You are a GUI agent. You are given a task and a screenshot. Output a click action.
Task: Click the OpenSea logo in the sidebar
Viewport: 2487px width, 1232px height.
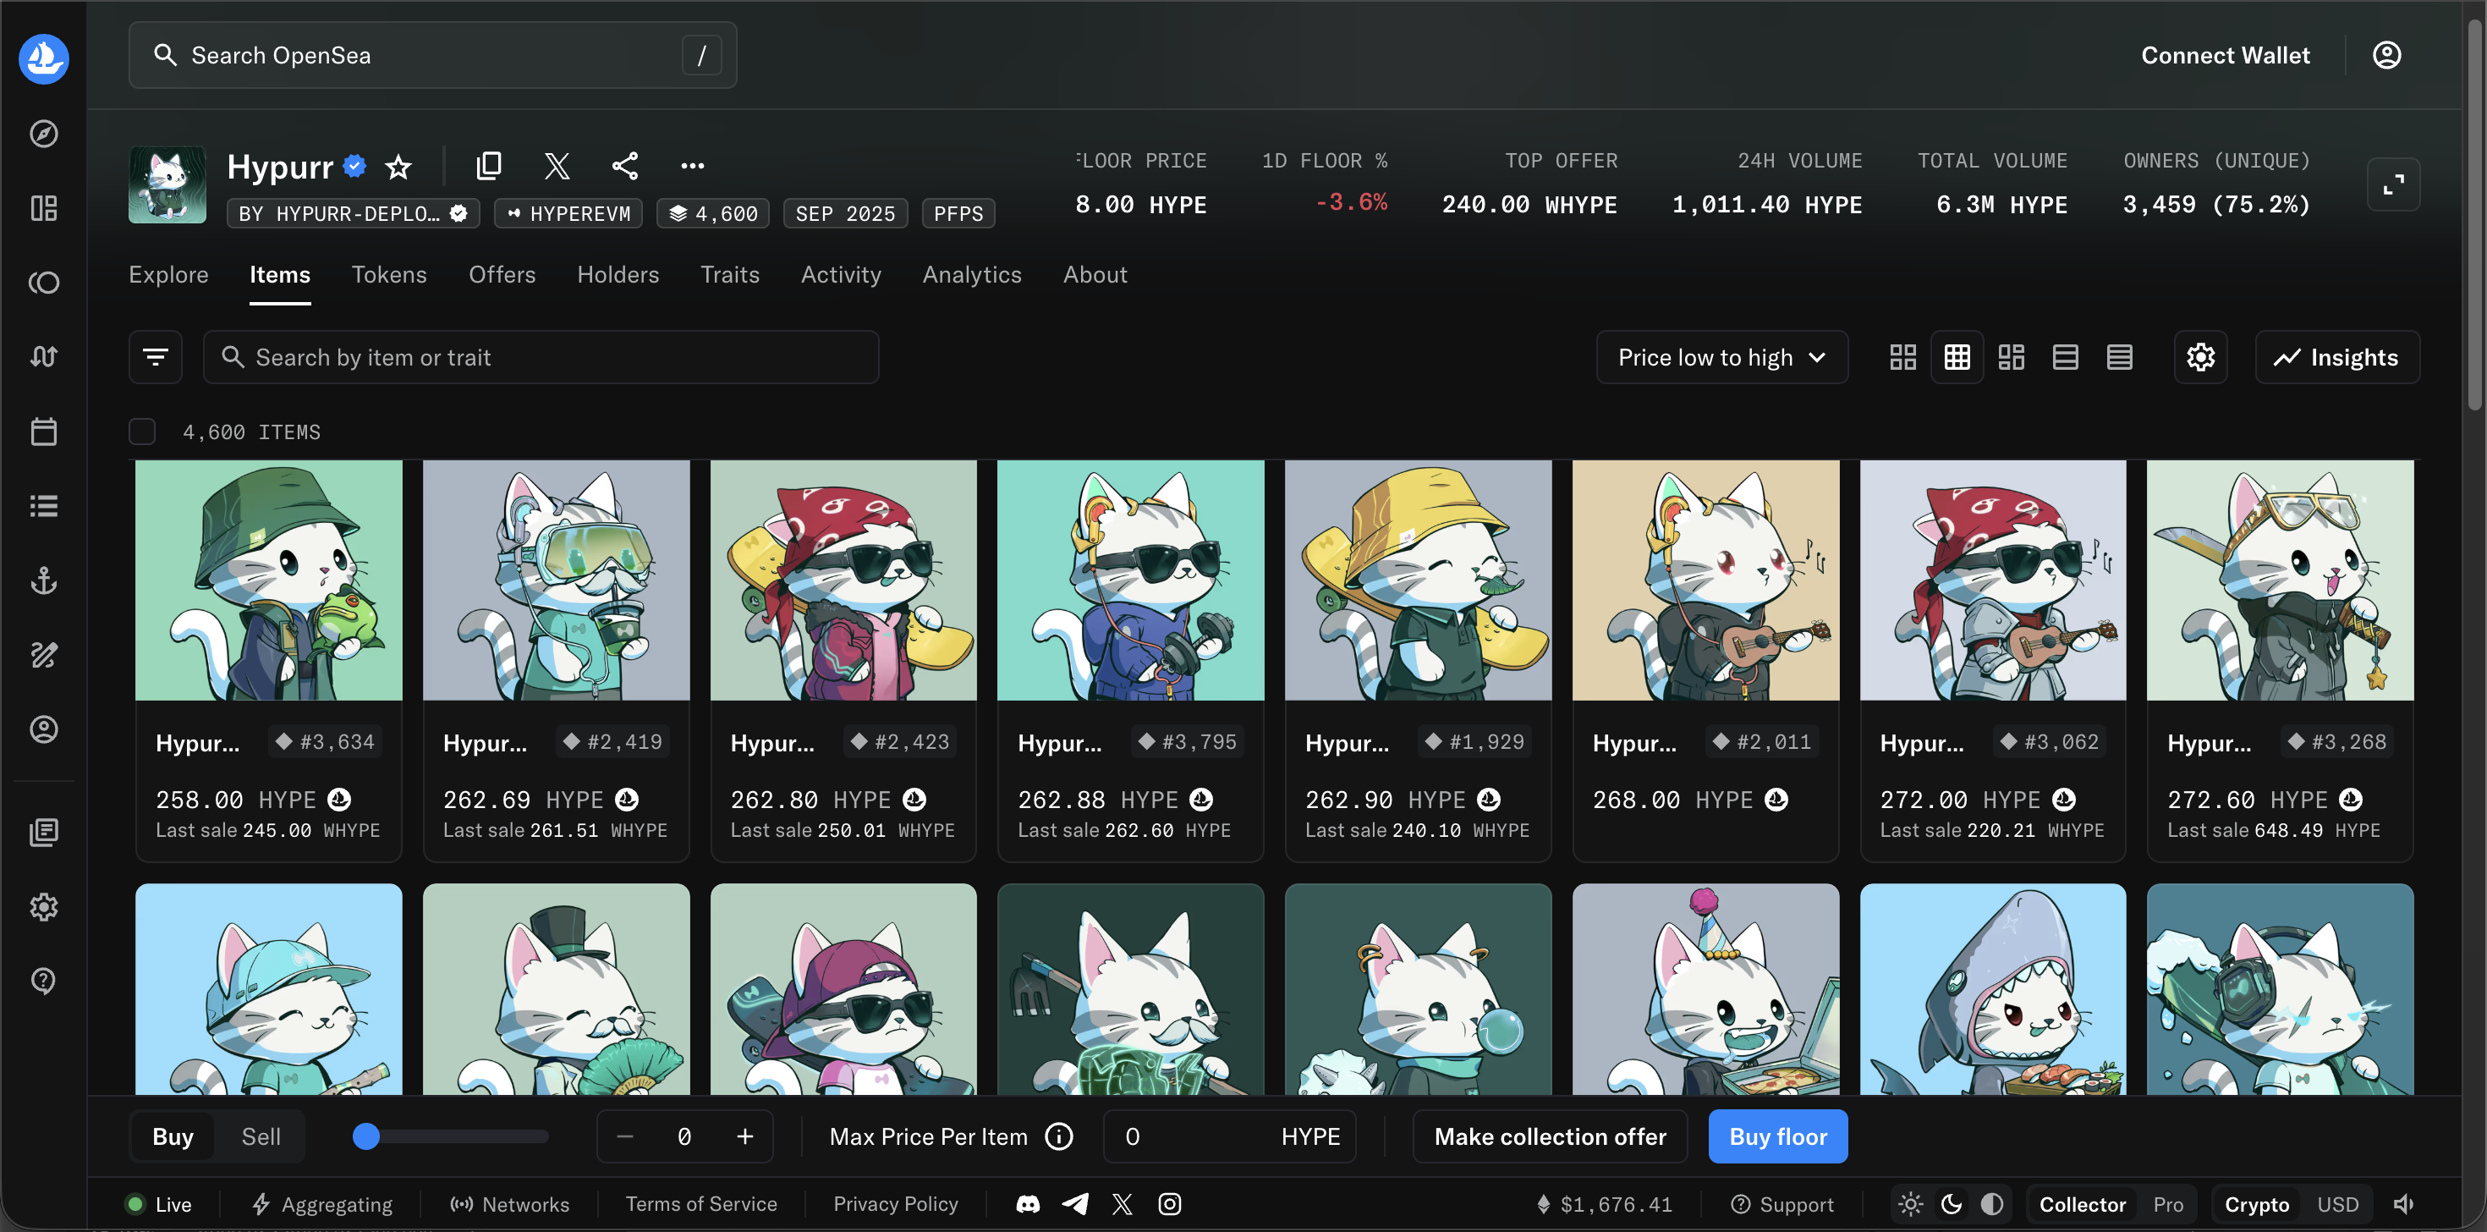tap(43, 59)
